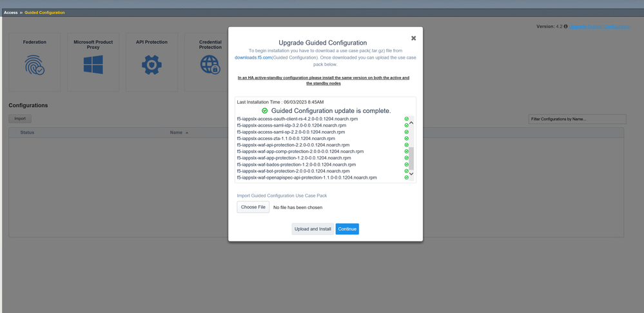The height and width of the screenshot is (313, 644).
Task: Click 'No file has been chosen' text
Action: [298, 208]
